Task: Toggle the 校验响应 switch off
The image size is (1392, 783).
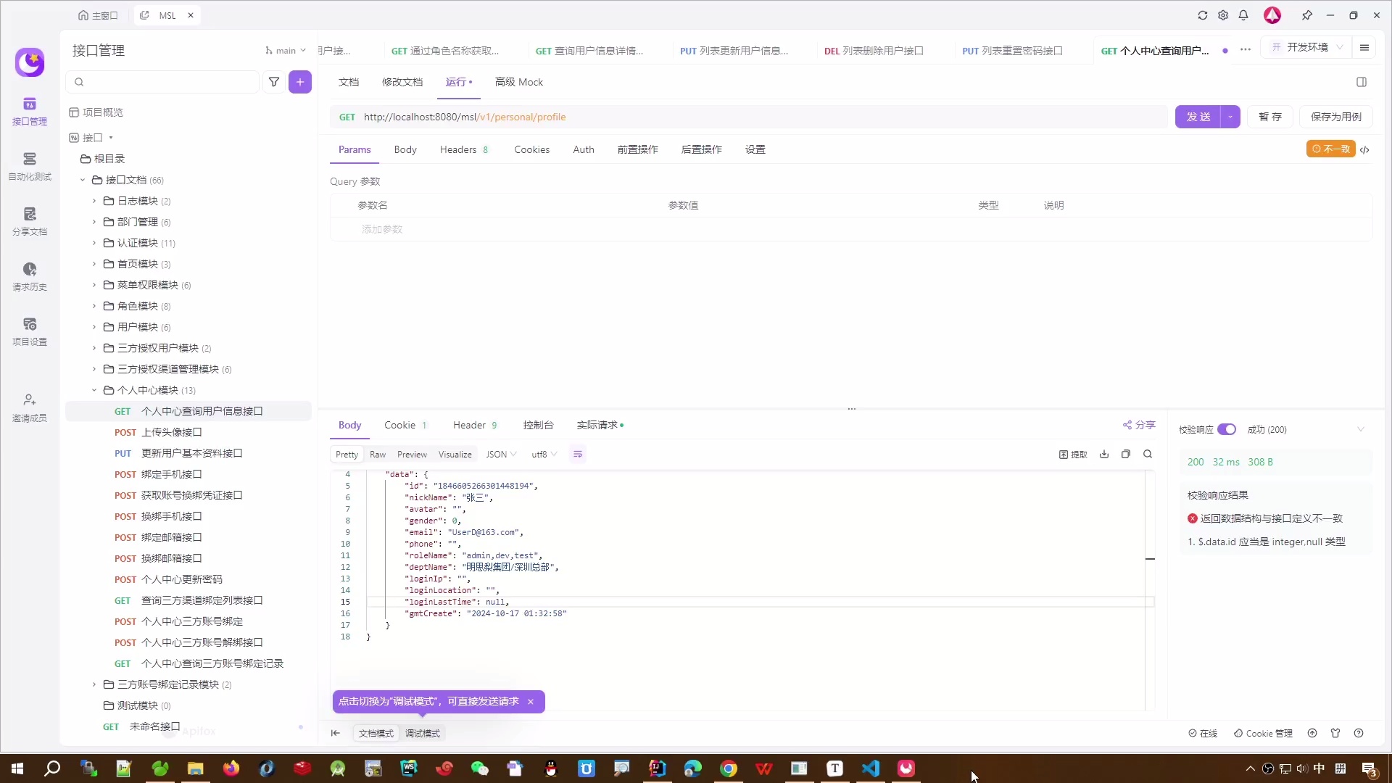Action: [x=1228, y=429]
